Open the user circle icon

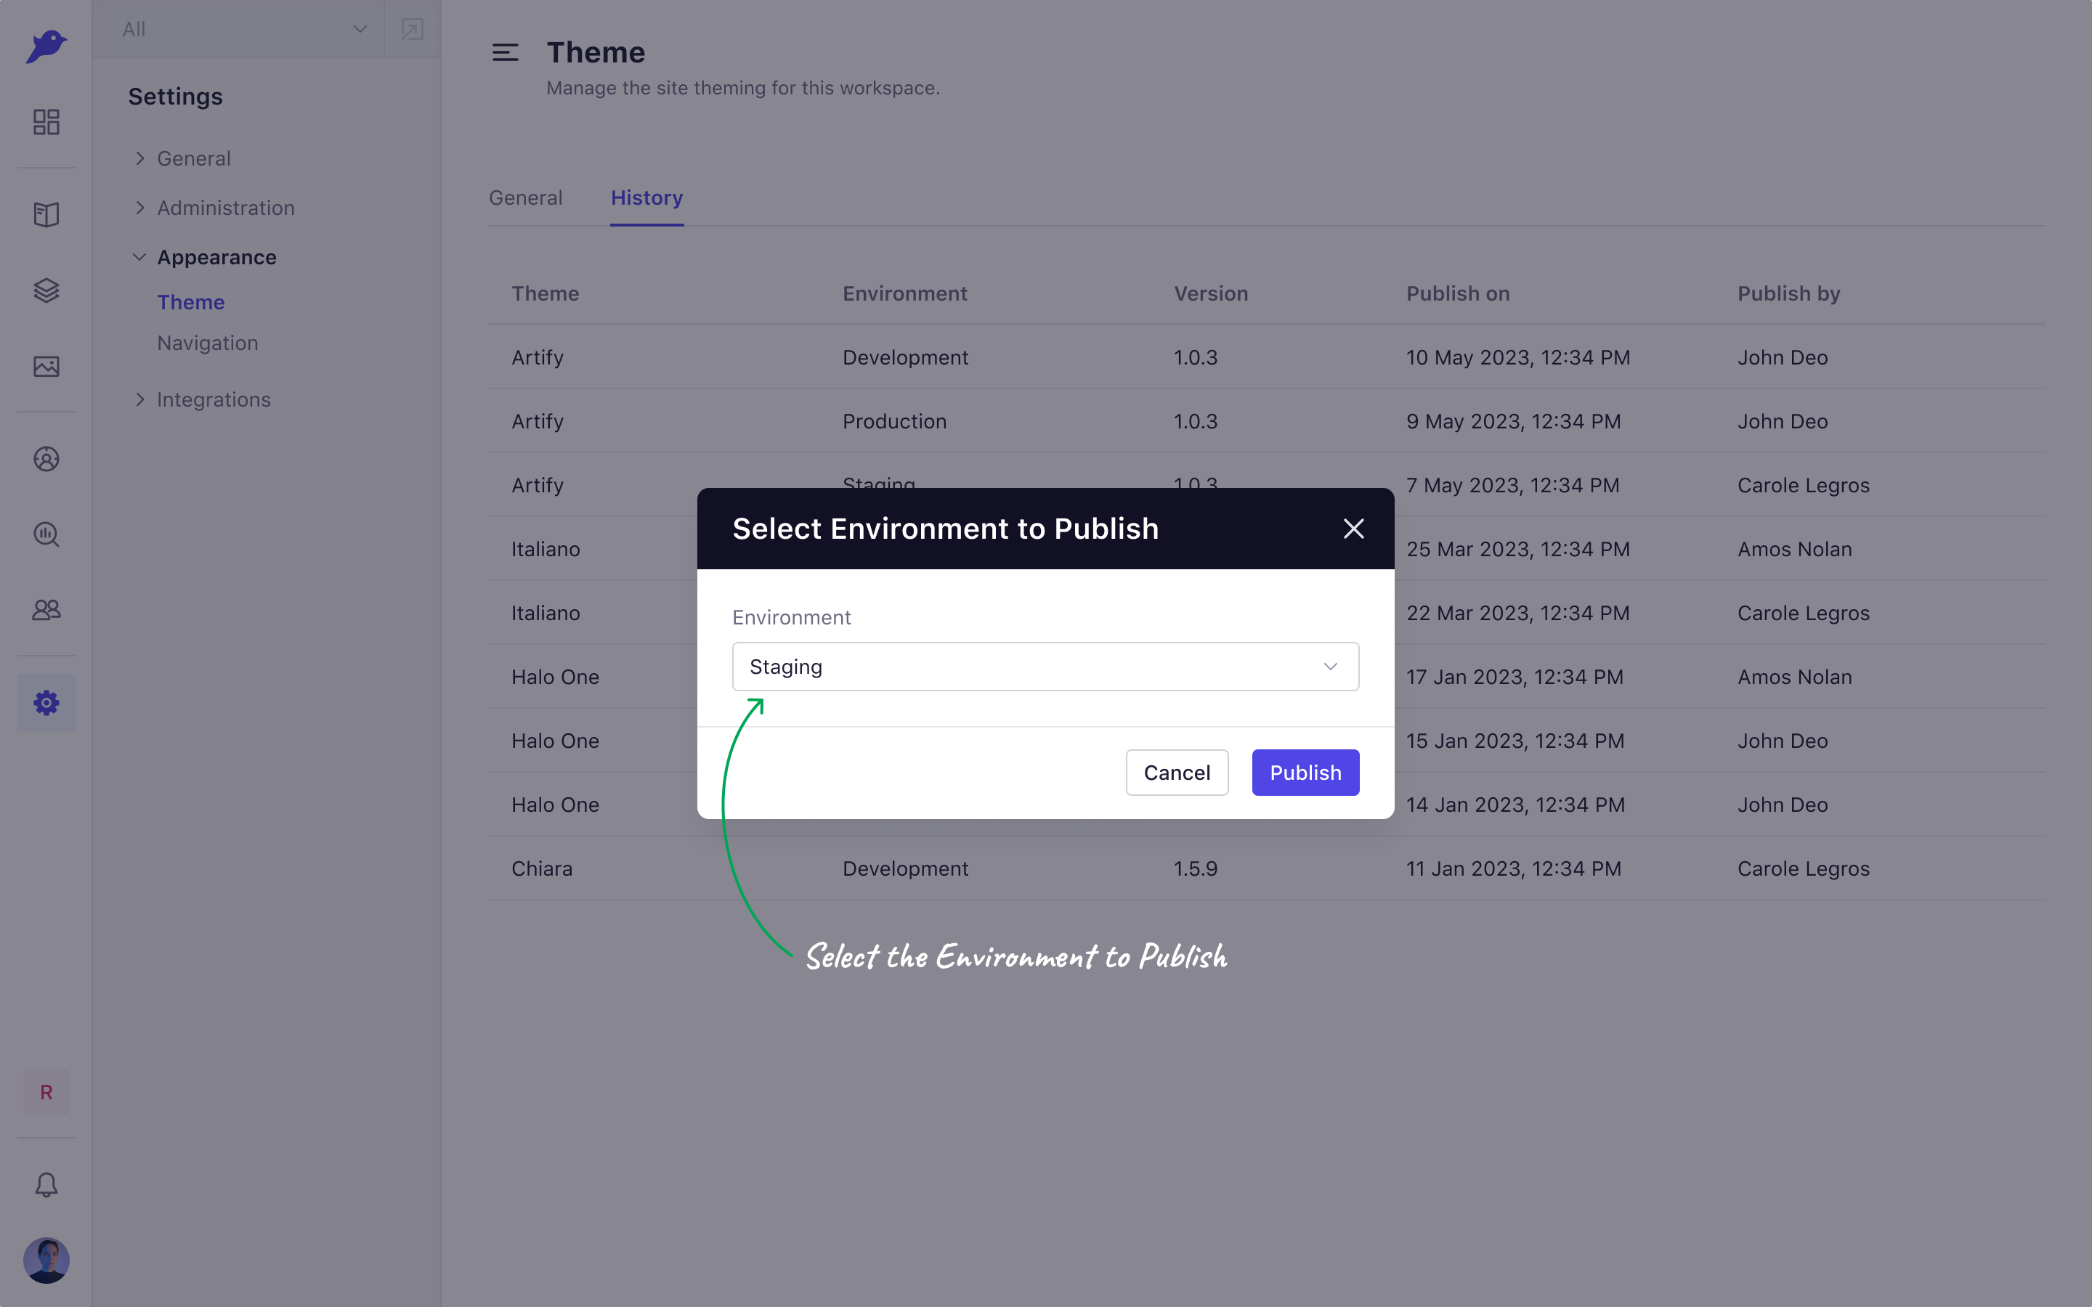coord(46,459)
